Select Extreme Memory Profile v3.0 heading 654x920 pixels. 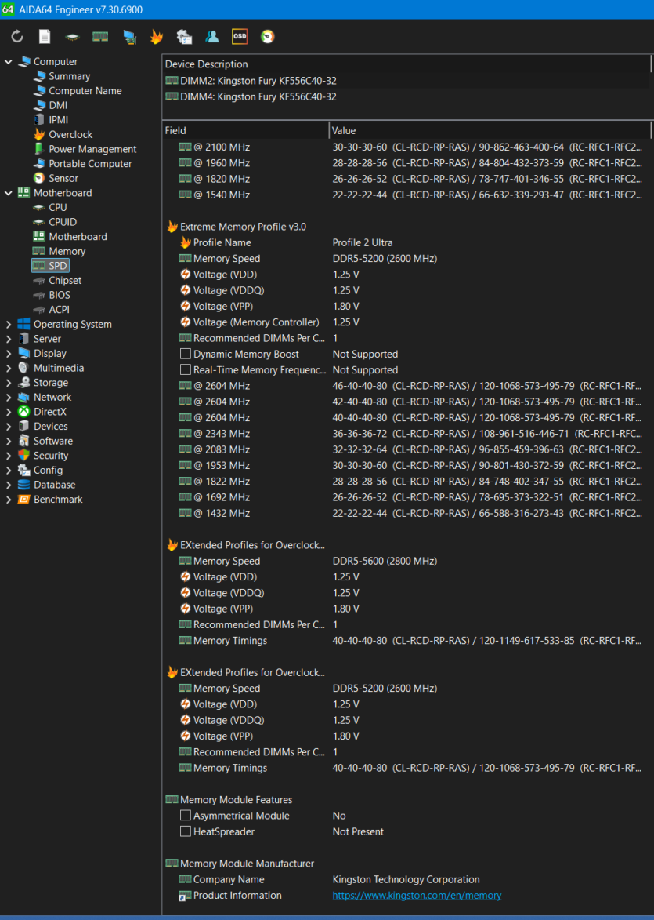click(x=243, y=227)
